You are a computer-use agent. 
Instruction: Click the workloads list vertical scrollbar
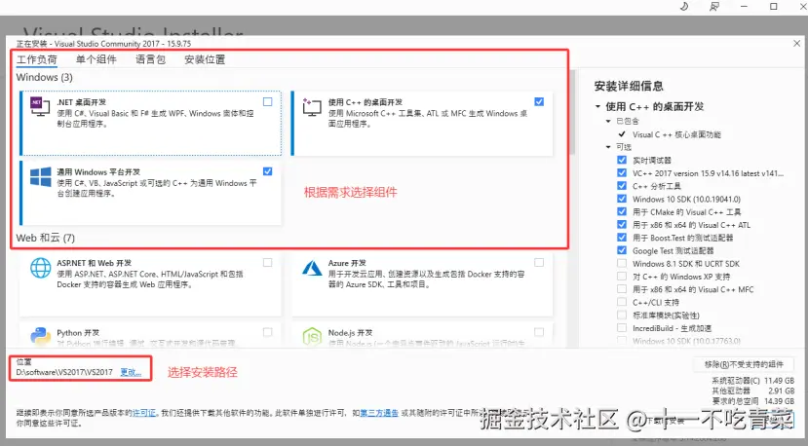(x=572, y=113)
